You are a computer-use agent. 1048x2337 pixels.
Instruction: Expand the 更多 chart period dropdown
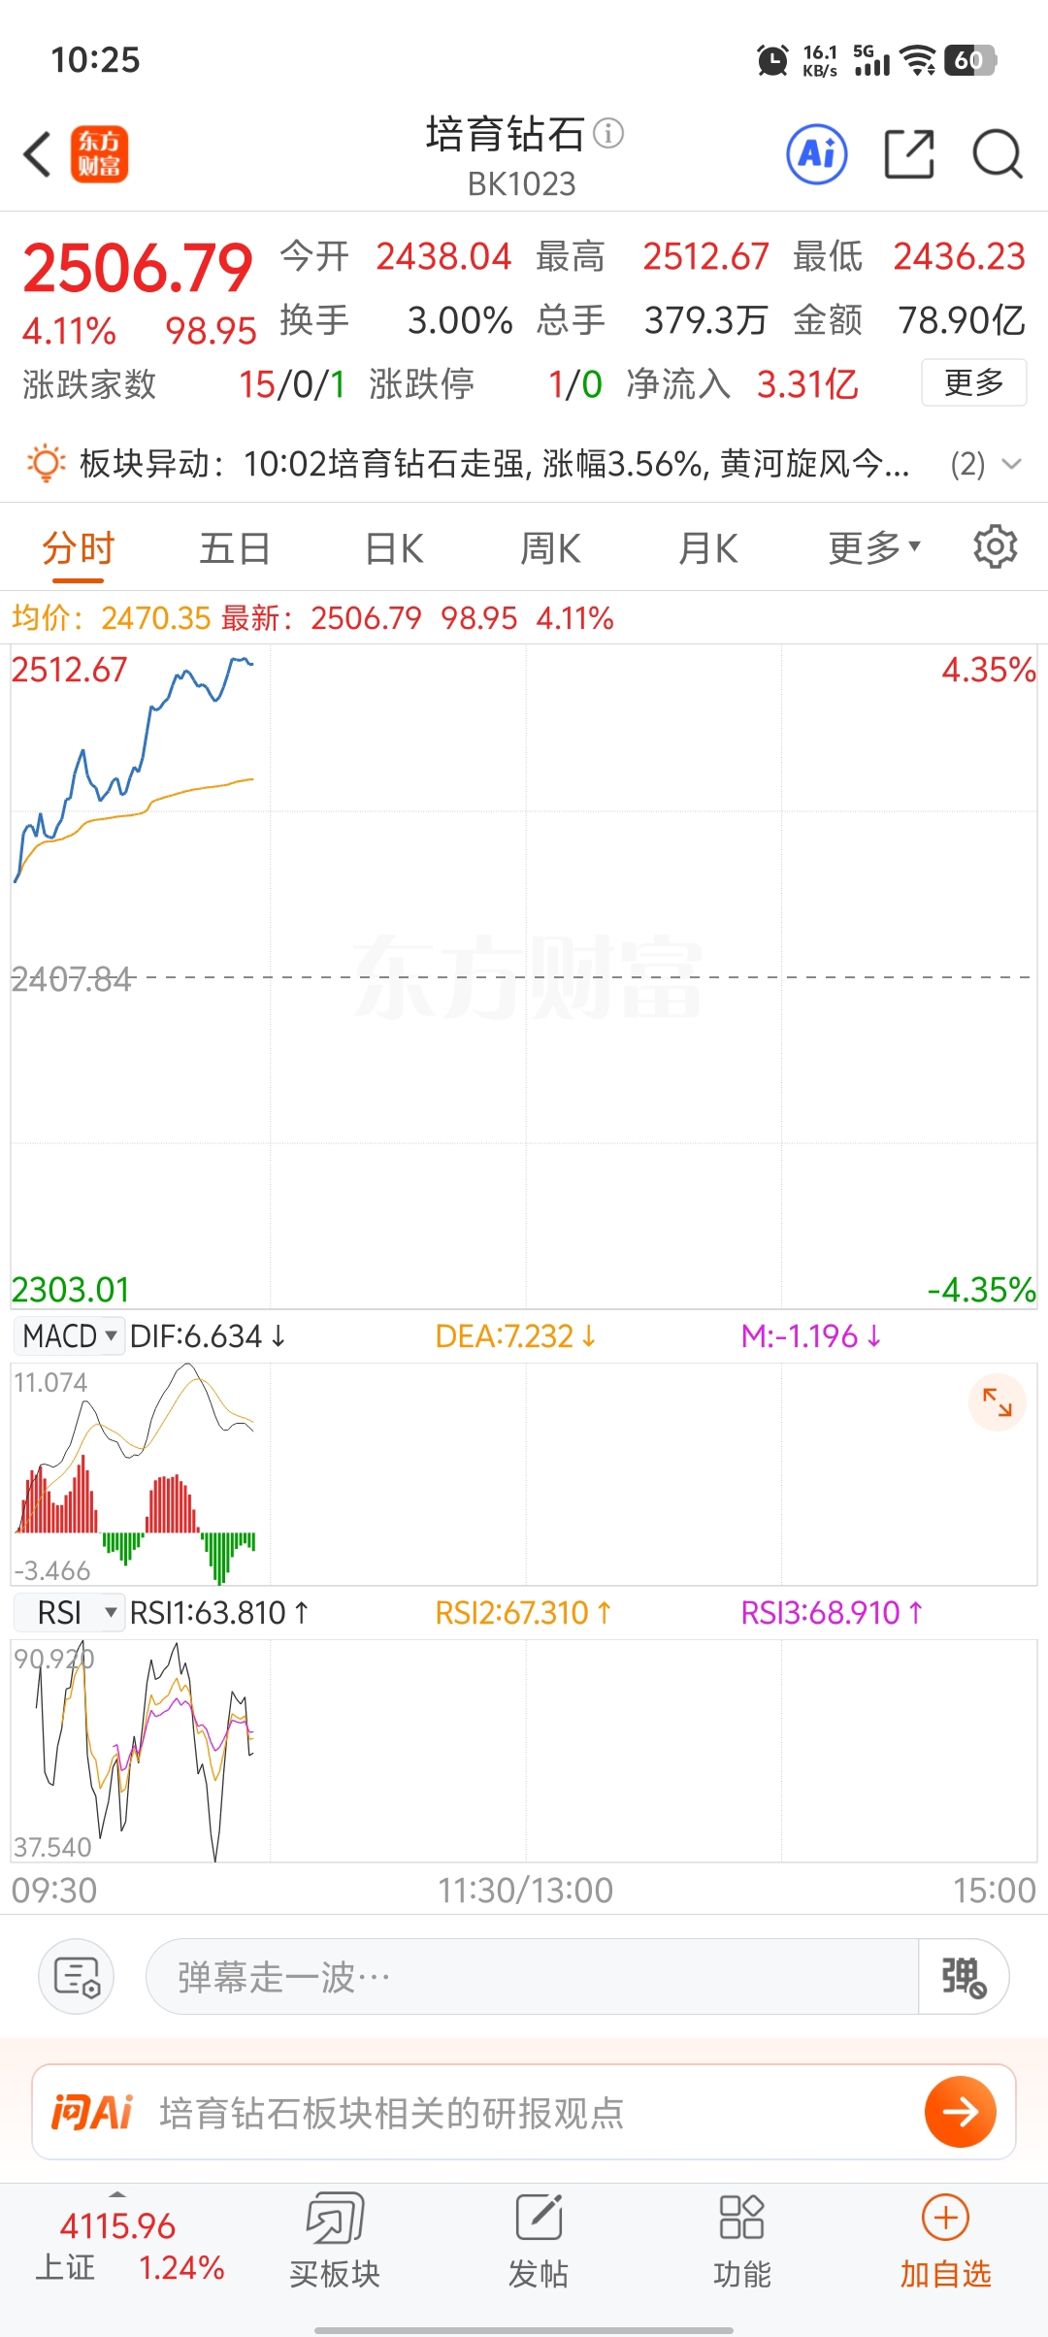pos(873,548)
